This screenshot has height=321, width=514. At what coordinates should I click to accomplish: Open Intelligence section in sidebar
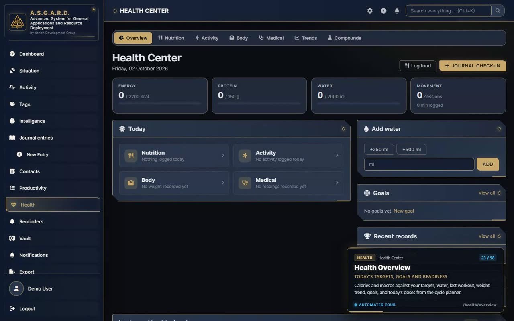coord(52,121)
